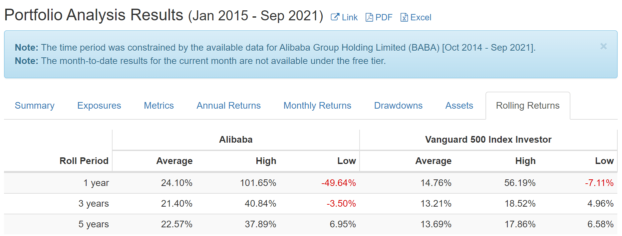Click the Alibaba column group header
Image resolution: width=622 pixels, height=236 pixels.
click(x=236, y=140)
